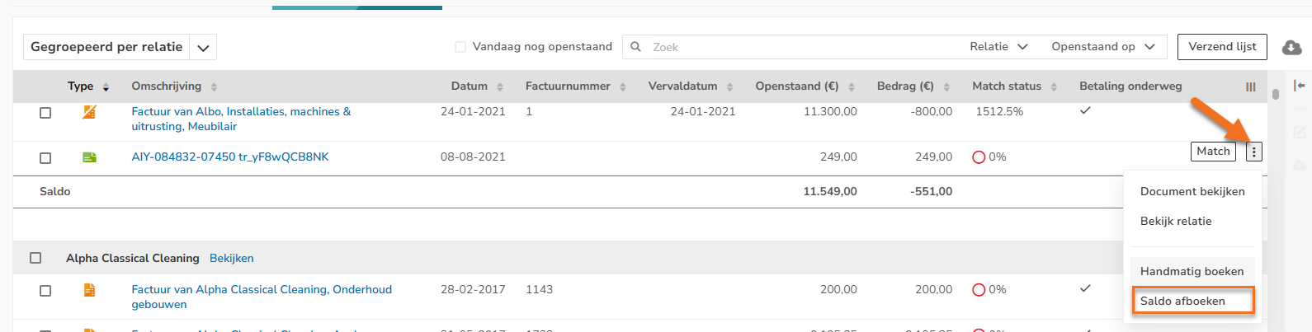1312x332 pixels.
Task: Click the column settings icon in header
Action: coord(1250,87)
